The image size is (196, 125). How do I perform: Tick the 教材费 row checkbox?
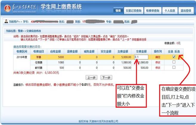pyautogui.click(x=174, y=68)
